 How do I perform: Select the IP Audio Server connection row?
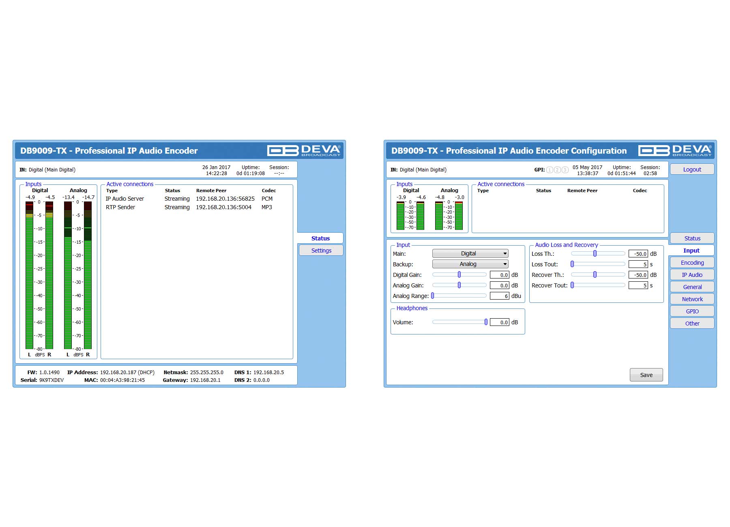click(190, 199)
